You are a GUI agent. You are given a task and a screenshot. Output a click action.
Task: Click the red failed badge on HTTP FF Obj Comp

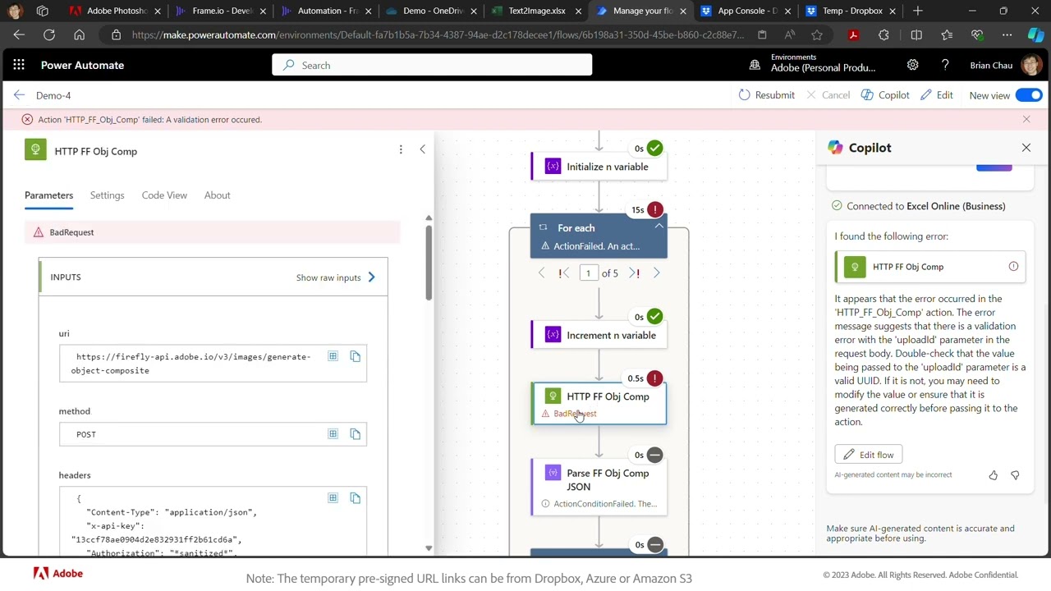click(654, 378)
